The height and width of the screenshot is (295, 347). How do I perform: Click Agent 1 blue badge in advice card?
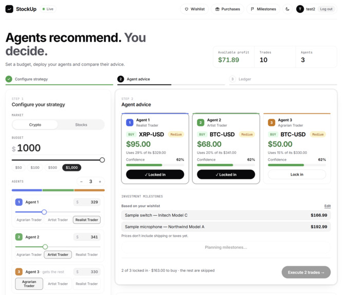click(130, 123)
